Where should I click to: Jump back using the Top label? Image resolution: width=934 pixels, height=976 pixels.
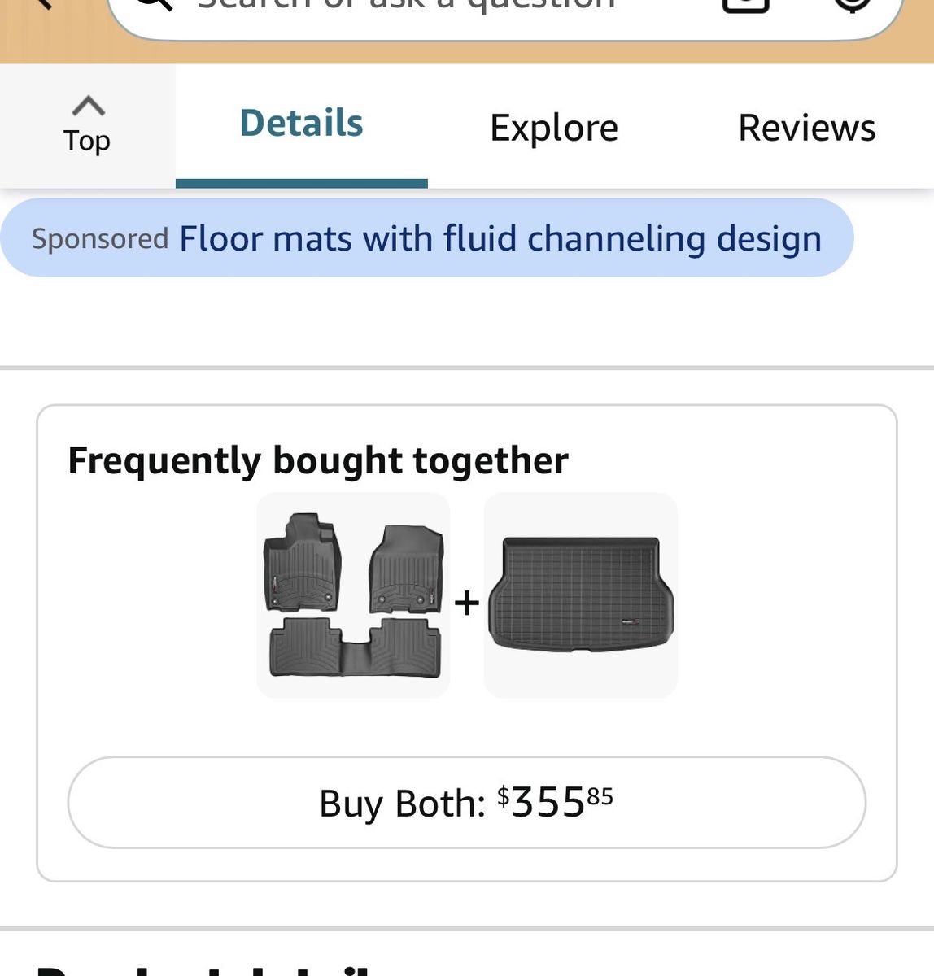pyautogui.click(x=87, y=140)
